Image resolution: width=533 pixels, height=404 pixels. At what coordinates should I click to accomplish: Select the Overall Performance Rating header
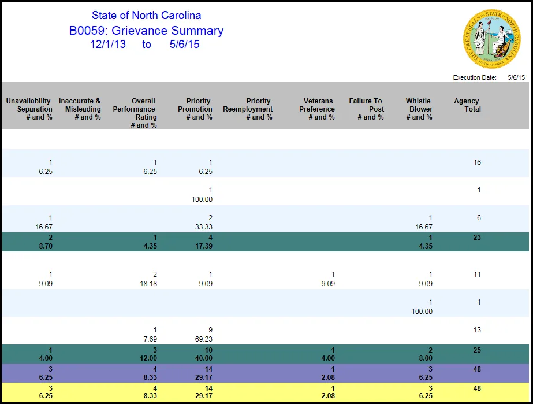coord(134,113)
